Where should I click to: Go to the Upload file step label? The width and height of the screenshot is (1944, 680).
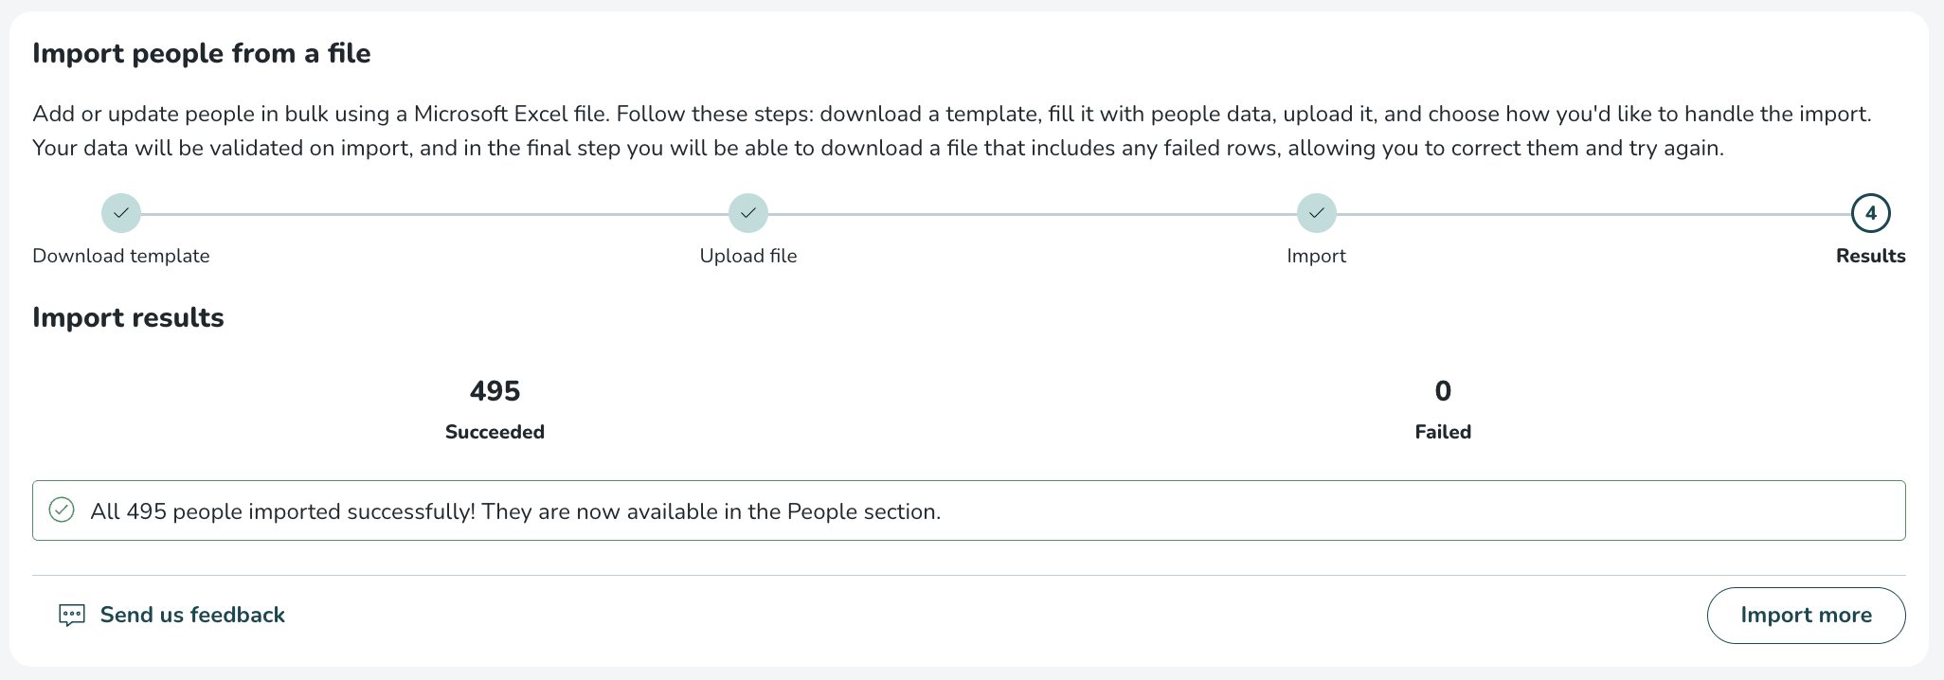coord(748,256)
